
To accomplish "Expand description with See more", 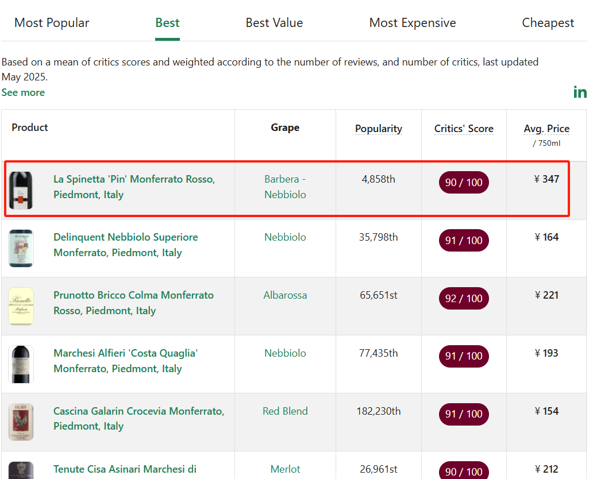I will [23, 92].
